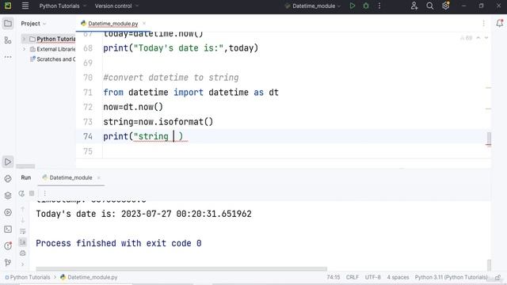Toggle the Project tool window folder icon

[8, 23]
